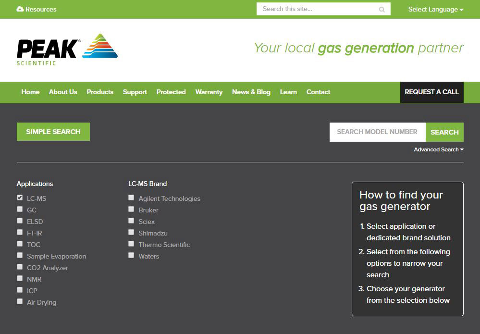This screenshot has width=480, height=334.
Task: Open the Contact menu item
Action: [x=319, y=92]
